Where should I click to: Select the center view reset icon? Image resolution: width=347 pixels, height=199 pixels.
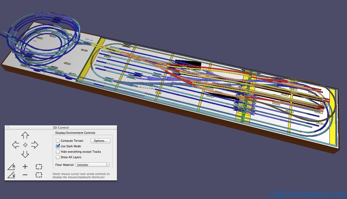(x=25, y=145)
